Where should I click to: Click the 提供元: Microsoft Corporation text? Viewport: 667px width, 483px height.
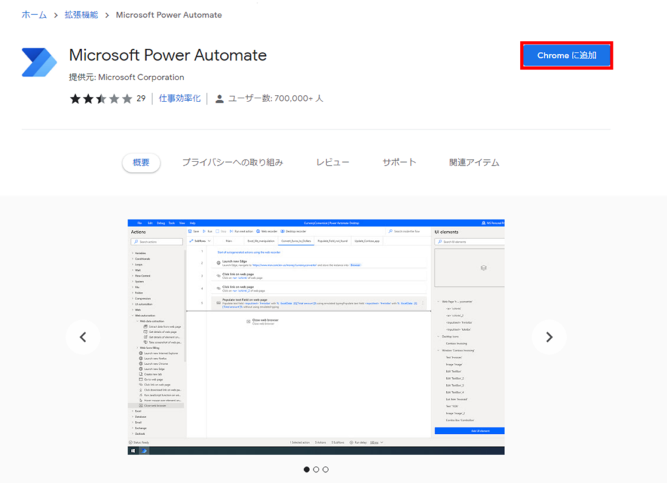(126, 77)
